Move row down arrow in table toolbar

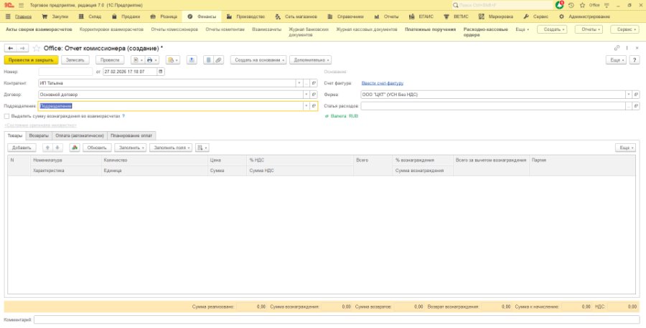point(57,148)
